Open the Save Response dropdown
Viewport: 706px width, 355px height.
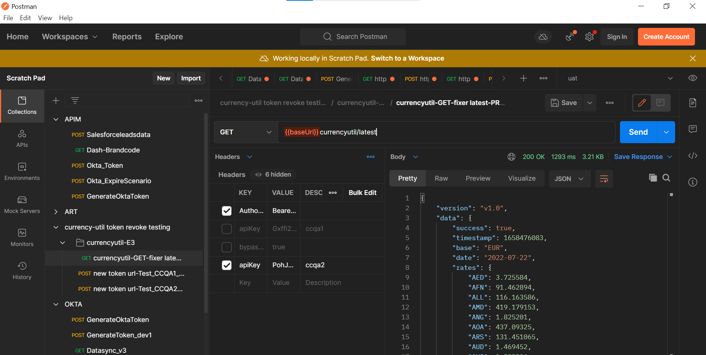(643, 157)
